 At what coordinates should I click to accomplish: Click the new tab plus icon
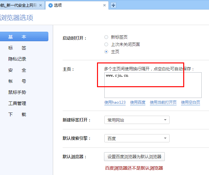(113, 5)
